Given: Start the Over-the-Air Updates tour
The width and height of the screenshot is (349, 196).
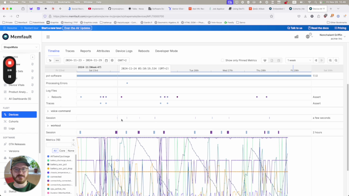Looking at the screenshot, I should tap(77, 28).
